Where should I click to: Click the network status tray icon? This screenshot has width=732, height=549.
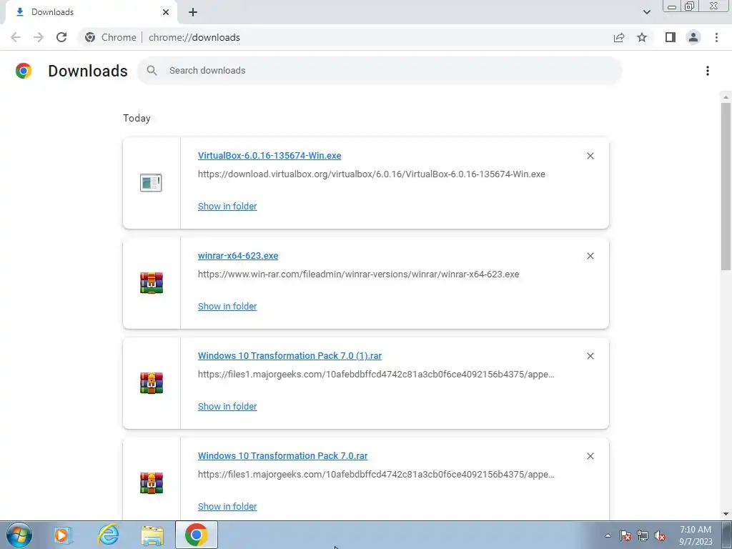click(x=643, y=535)
